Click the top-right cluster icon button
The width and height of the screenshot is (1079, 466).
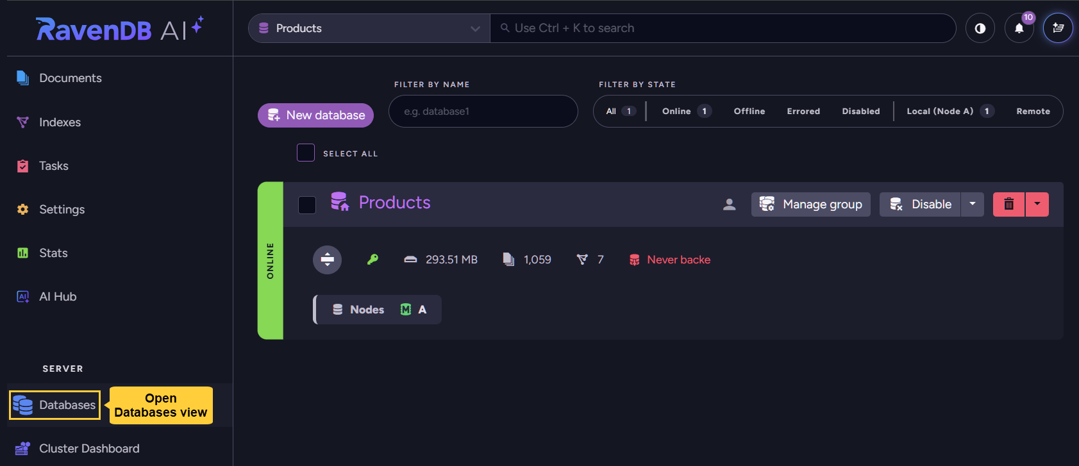(x=1058, y=28)
